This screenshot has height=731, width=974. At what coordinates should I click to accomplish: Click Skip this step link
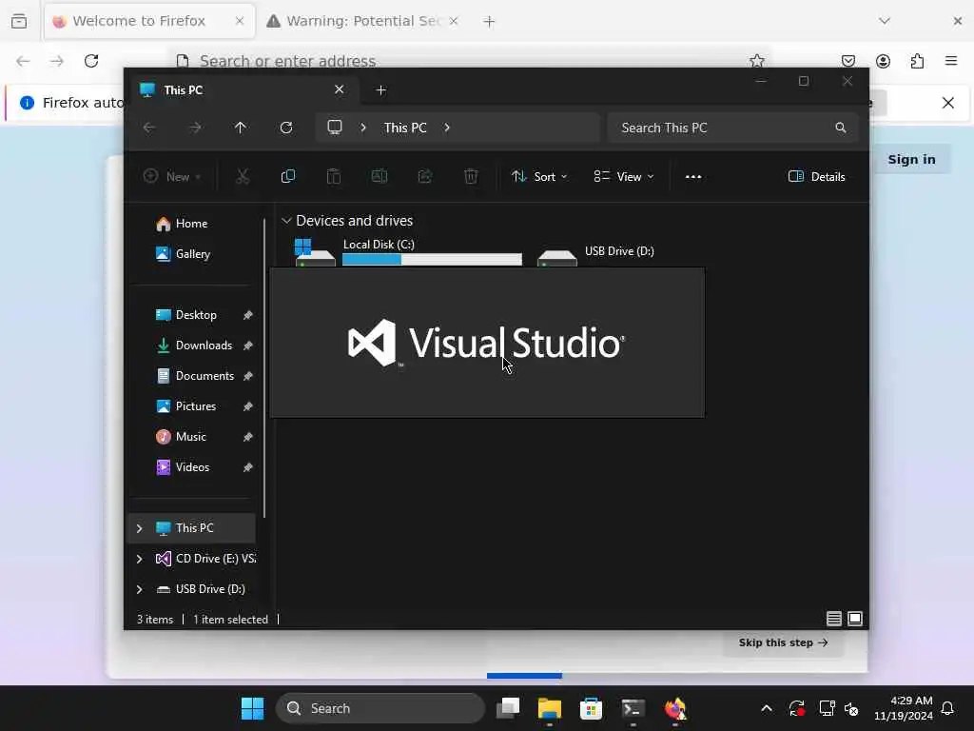(x=784, y=642)
